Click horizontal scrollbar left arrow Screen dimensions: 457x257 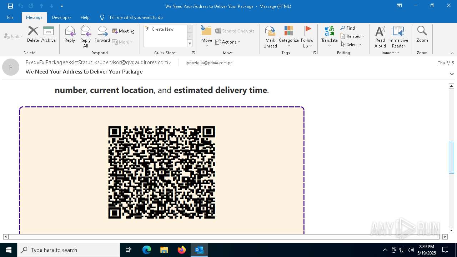pos(6,237)
